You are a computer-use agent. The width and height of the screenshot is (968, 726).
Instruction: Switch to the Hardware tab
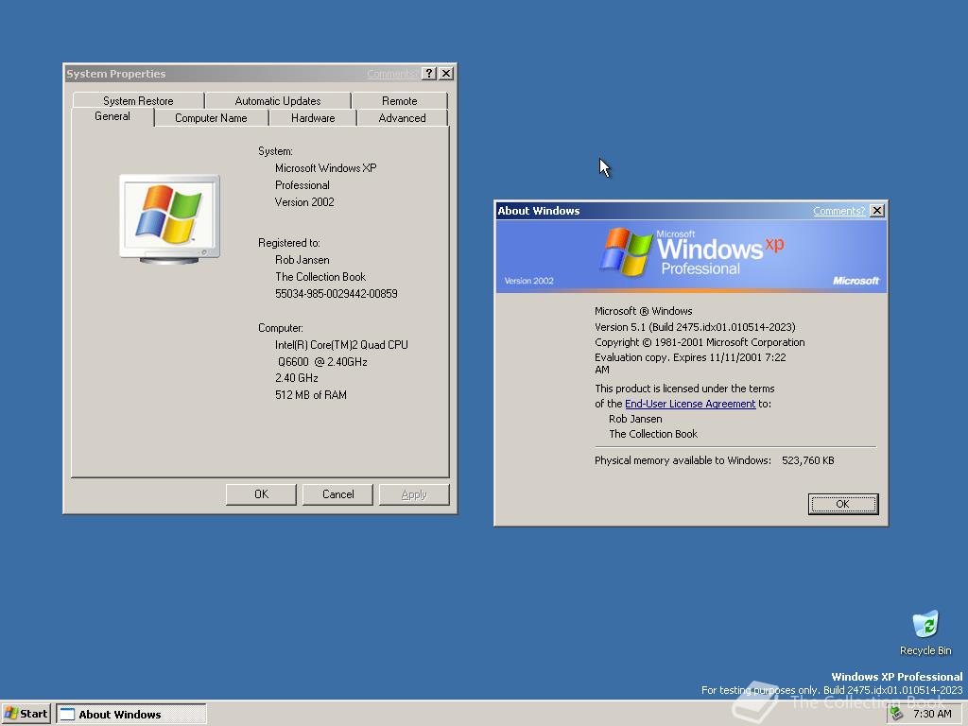(x=313, y=118)
